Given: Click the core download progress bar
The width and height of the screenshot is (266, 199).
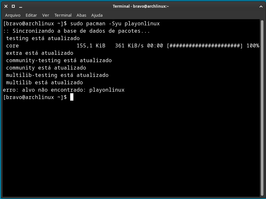Looking at the screenshot, I should [205, 46].
